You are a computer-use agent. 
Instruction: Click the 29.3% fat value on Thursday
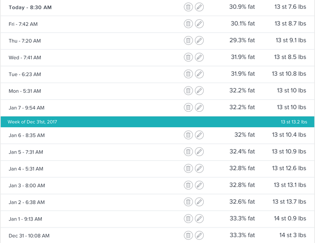click(x=242, y=41)
